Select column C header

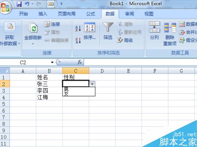point(76,71)
